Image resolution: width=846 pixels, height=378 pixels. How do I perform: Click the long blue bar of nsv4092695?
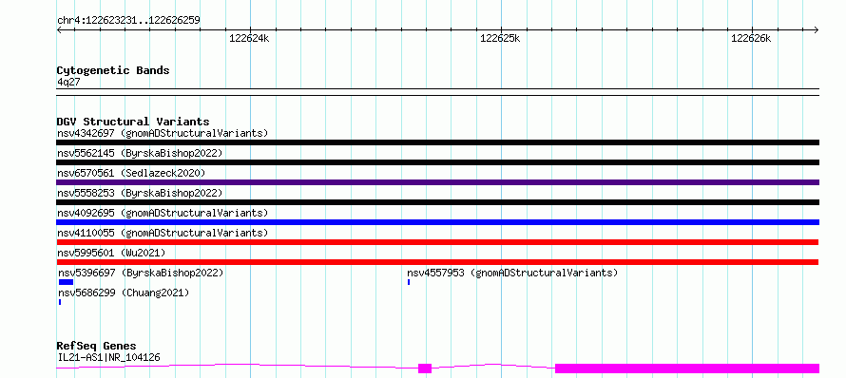coord(437,222)
